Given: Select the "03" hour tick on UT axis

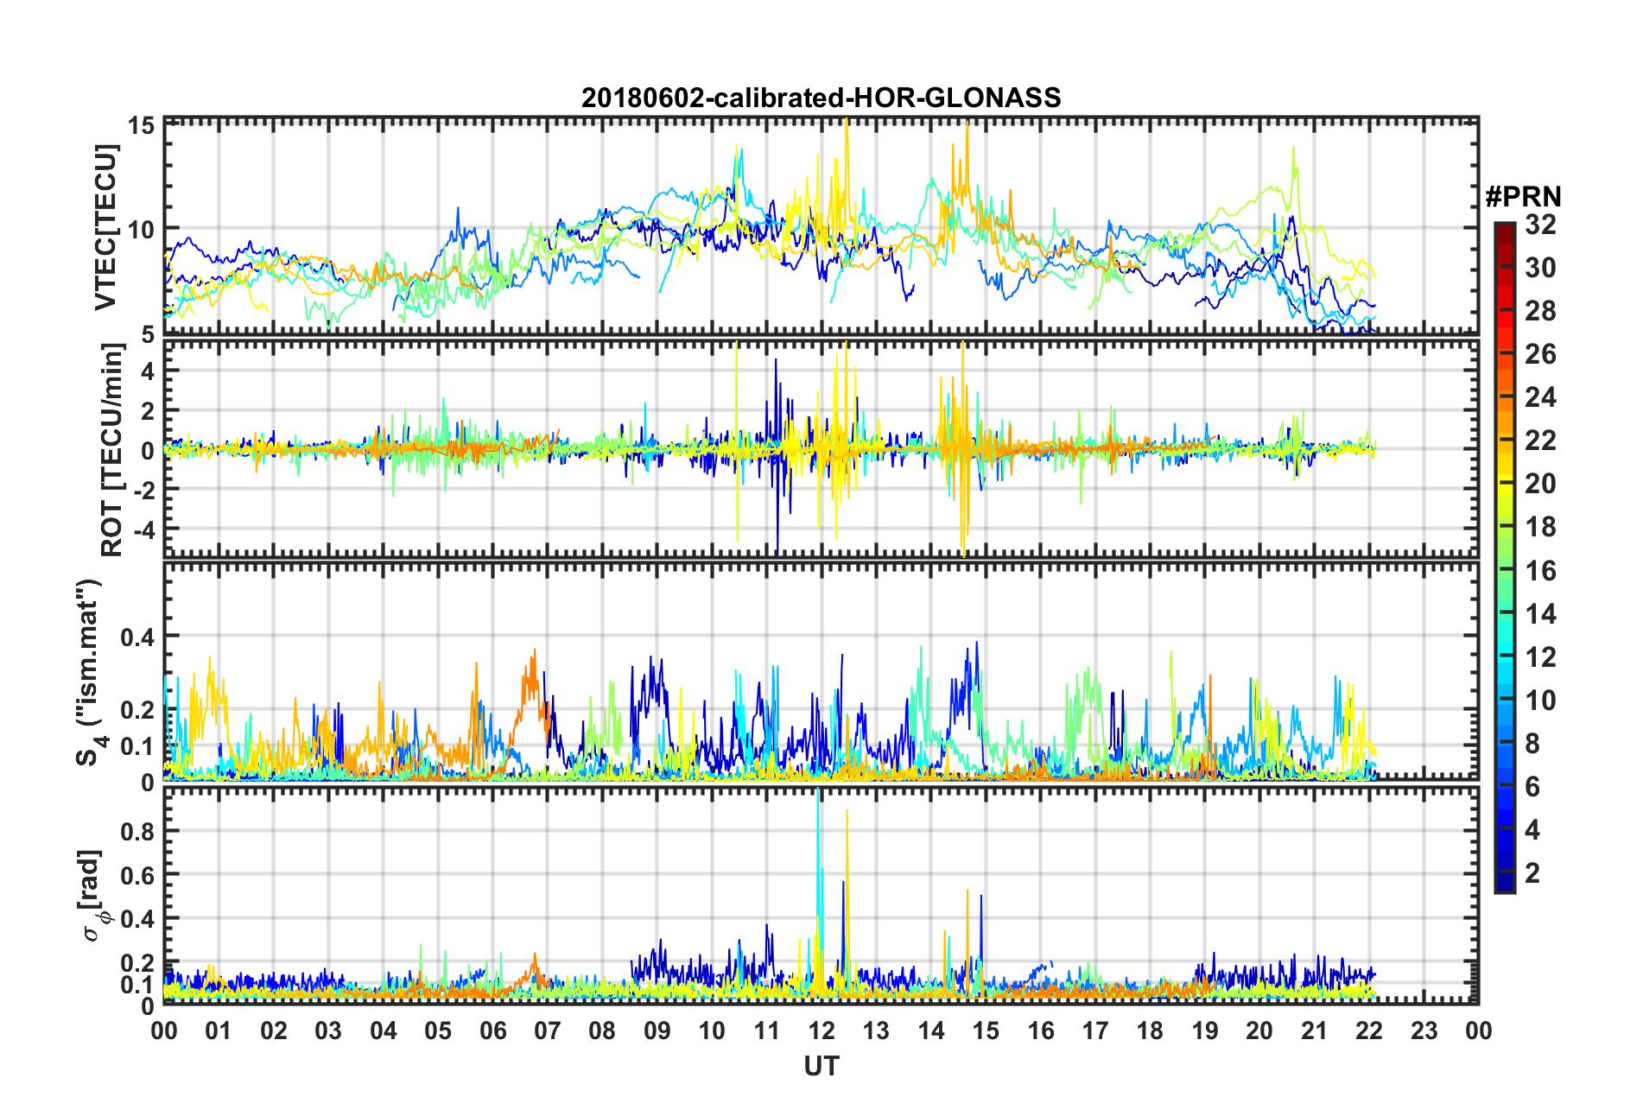Looking at the screenshot, I should point(328,1030).
